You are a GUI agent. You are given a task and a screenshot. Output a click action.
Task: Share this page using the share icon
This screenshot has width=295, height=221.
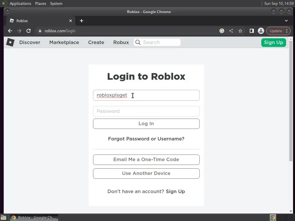click(231, 31)
